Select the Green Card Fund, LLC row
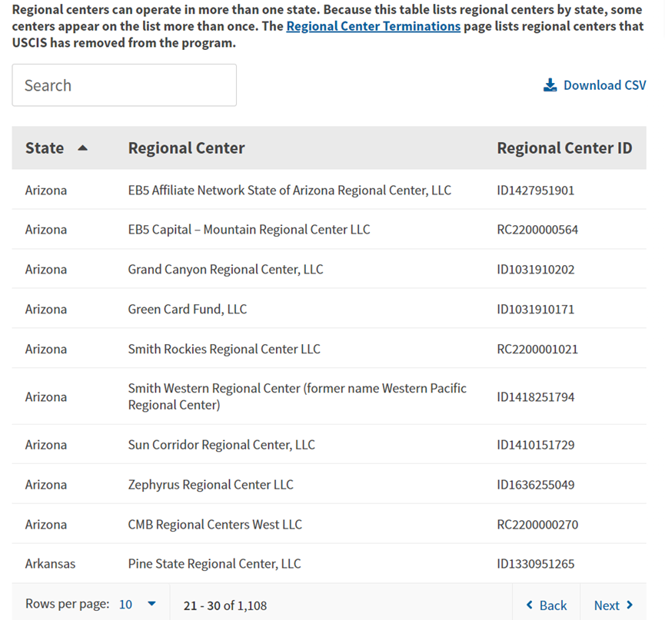This screenshot has width=665, height=620. 329,309
